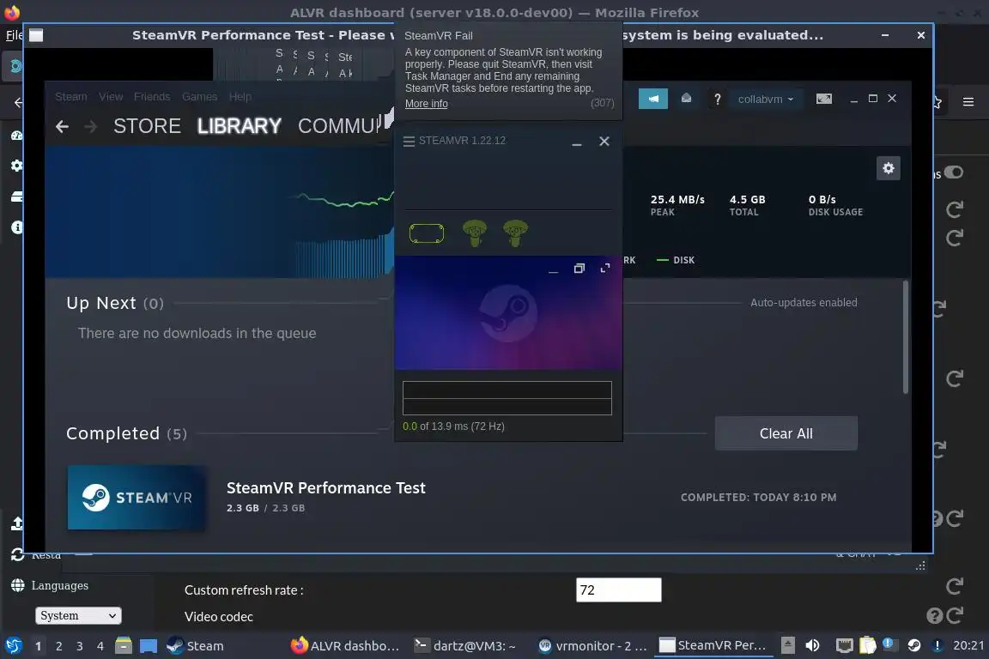Viewport: 989px width, 659px height.
Task: Click the left controller status icon in SteamVR
Action: point(474,233)
